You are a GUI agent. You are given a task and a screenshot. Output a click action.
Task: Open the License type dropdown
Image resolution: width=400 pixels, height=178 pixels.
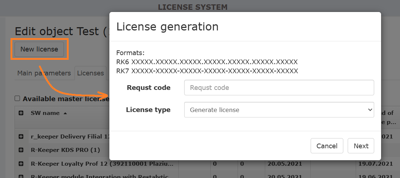click(x=279, y=110)
